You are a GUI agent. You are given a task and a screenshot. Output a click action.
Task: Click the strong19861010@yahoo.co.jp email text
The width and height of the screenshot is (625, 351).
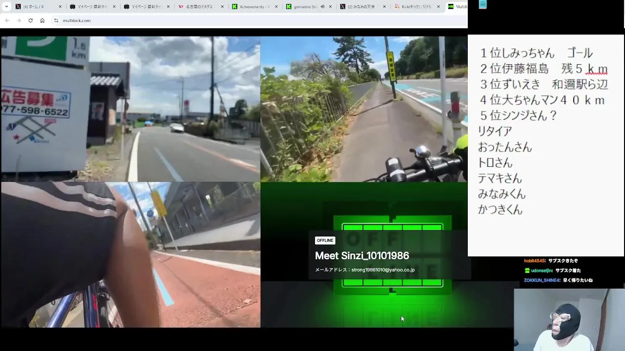pos(383,270)
